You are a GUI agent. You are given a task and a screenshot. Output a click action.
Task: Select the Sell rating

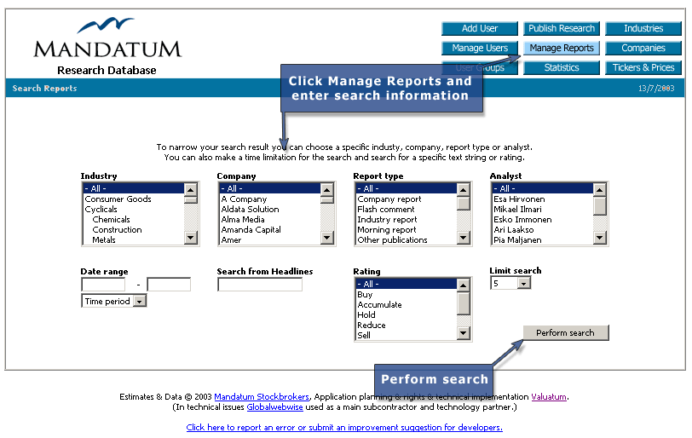point(407,335)
